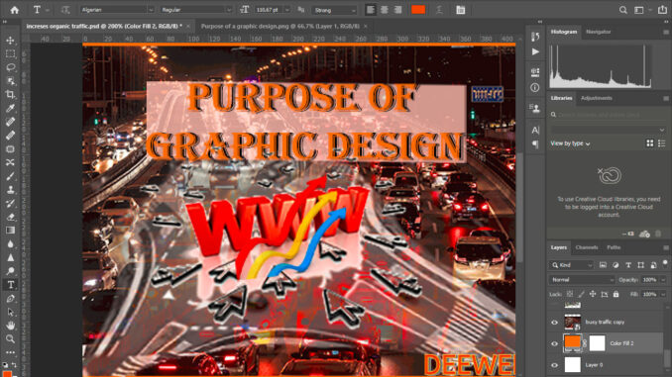Image resolution: width=672 pixels, height=377 pixels.
Task: Select the Gradient tool
Action: 10,231
